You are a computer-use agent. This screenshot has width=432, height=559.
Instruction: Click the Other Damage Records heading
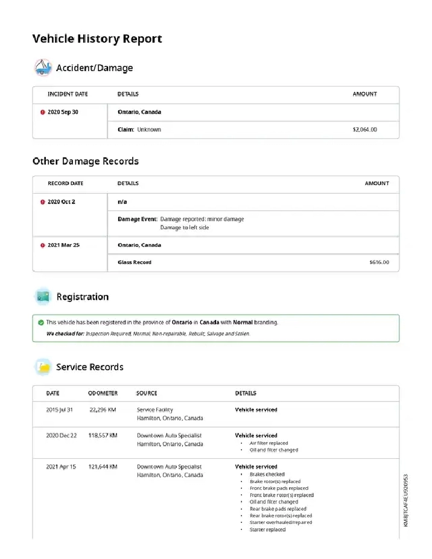[85, 161]
